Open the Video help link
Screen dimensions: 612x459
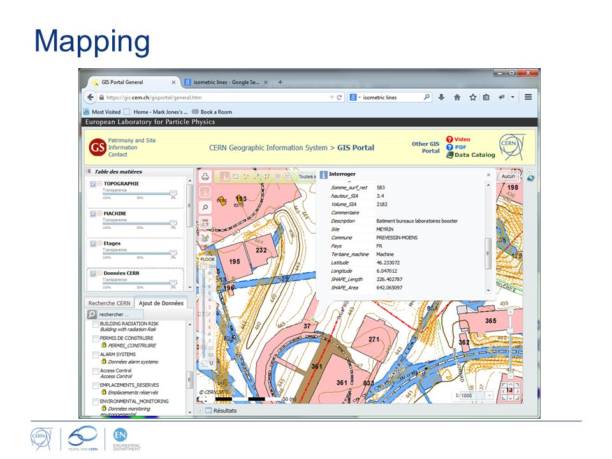click(458, 140)
